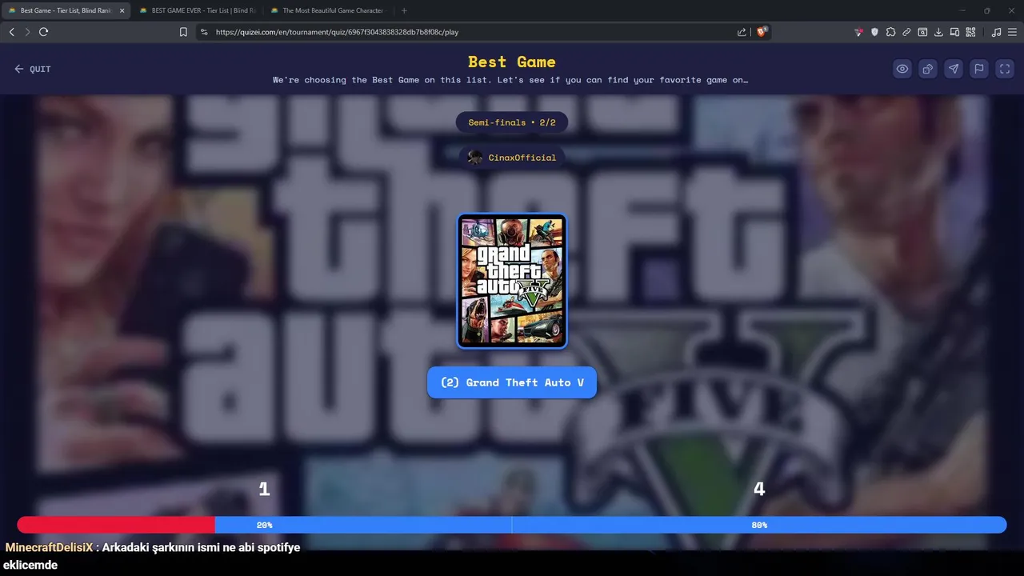Click the paper-plane share icon in quiz header
This screenshot has width=1024, height=576.
point(954,69)
